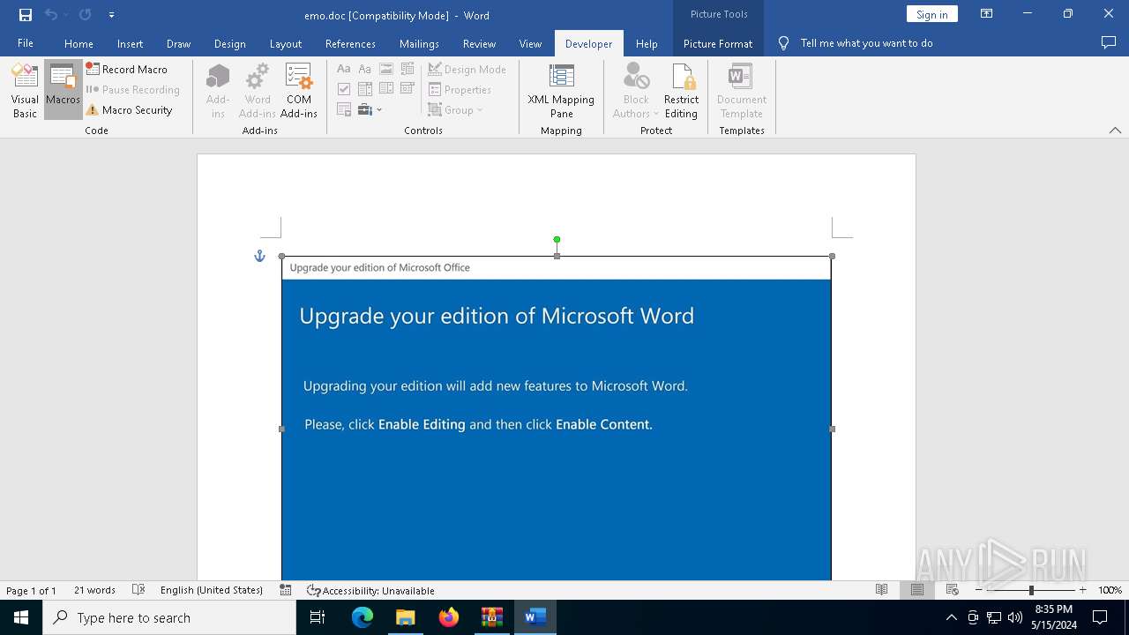The height and width of the screenshot is (635, 1129).
Task: Click the macro recording status bar icon
Action: (x=286, y=590)
